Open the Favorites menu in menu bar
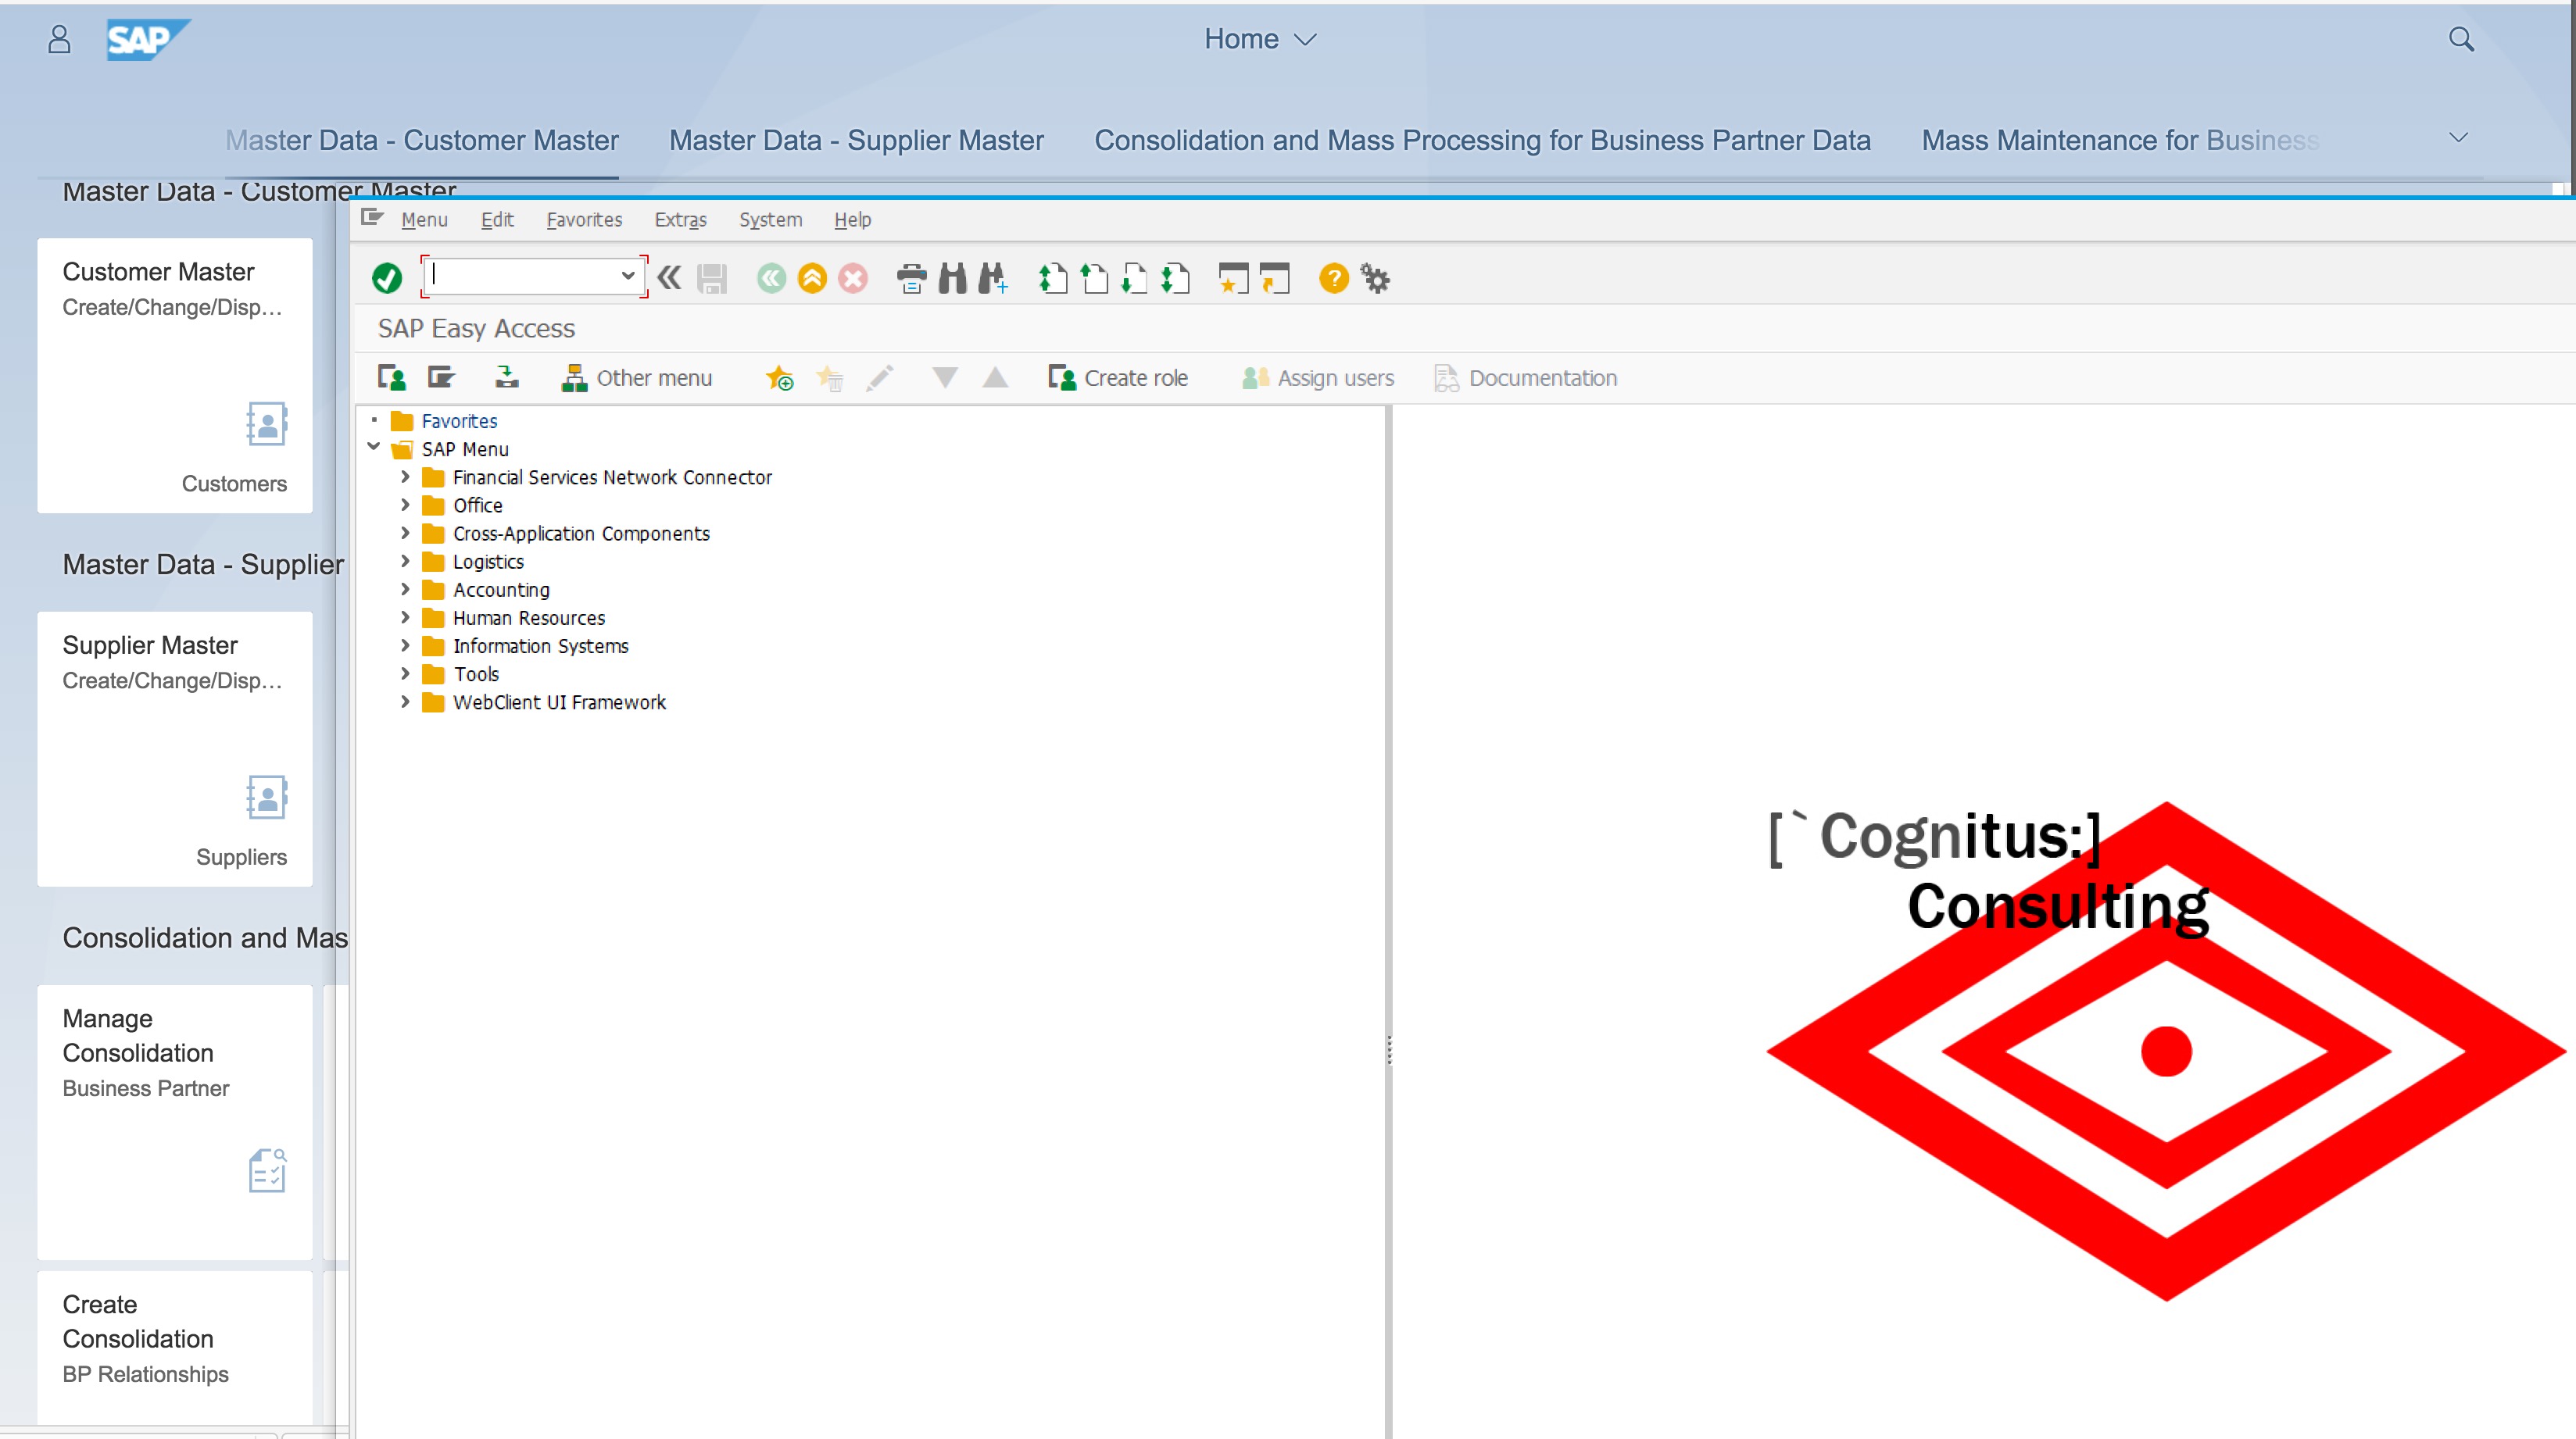The height and width of the screenshot is (1439, 2576). click(584, 220)
